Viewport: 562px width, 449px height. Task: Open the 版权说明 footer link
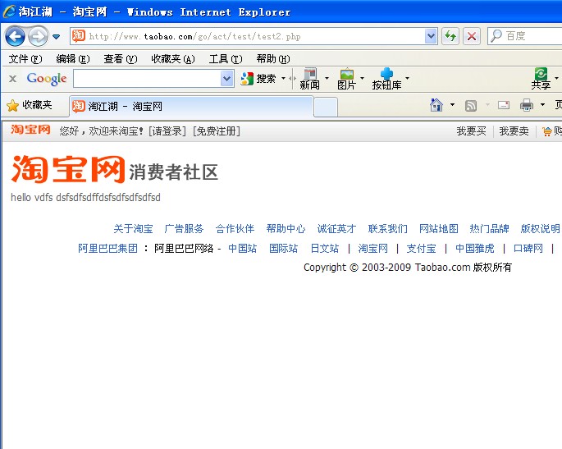540,229
